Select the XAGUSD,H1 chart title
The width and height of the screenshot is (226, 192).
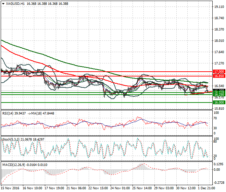point(15,4)
